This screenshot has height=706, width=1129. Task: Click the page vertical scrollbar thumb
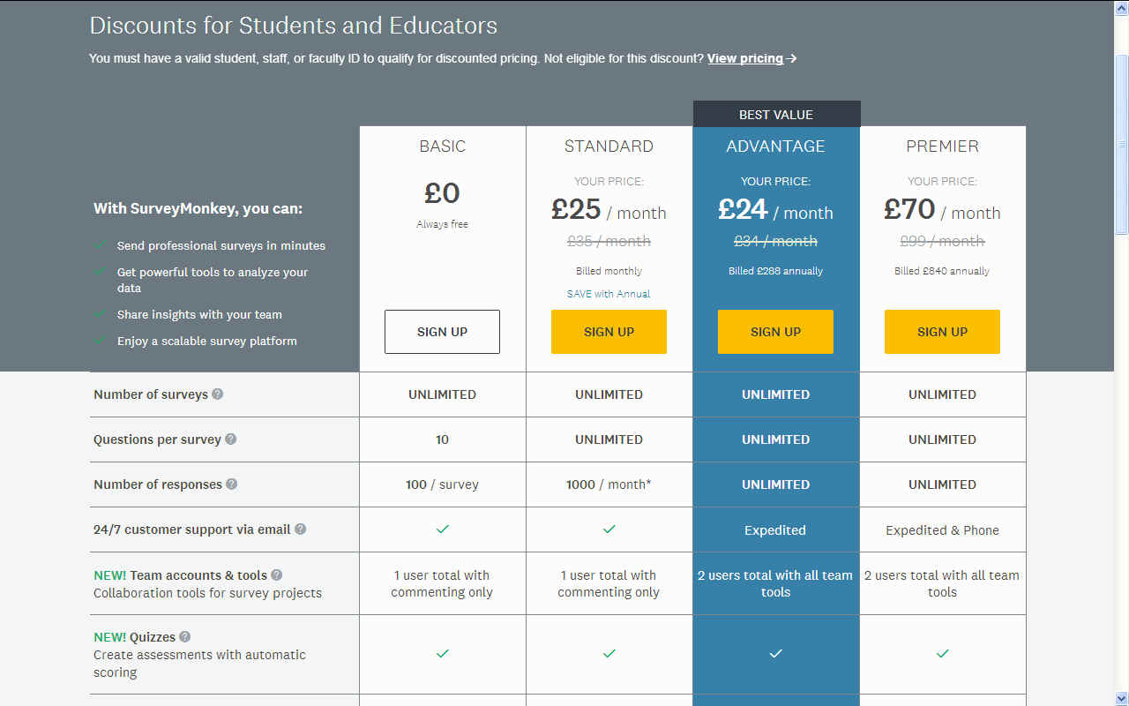(1121, 143)
